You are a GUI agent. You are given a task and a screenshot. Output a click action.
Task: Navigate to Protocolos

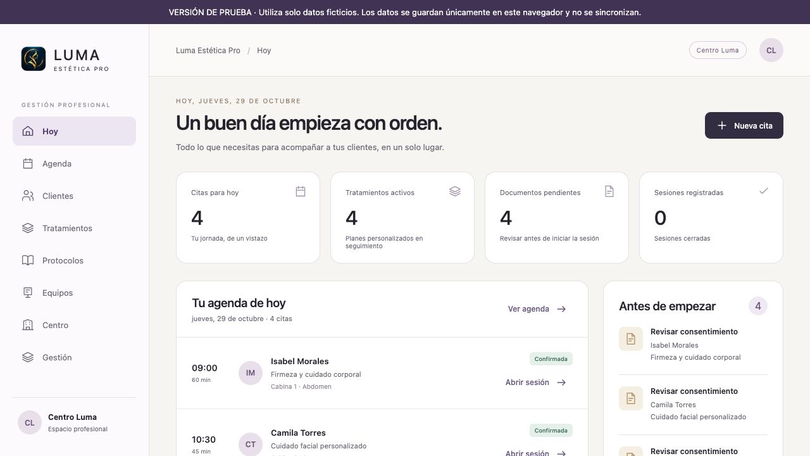point(74,260)
